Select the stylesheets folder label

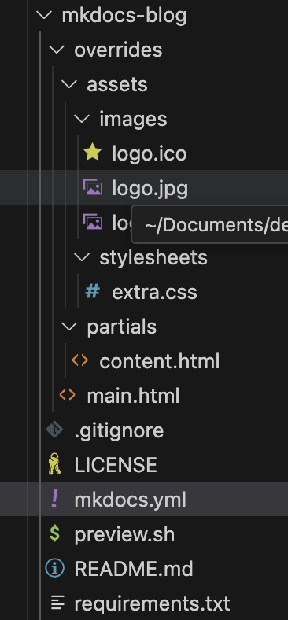153,258
